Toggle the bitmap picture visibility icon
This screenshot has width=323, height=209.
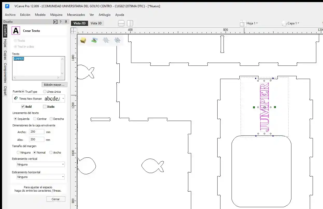[95, 40]
